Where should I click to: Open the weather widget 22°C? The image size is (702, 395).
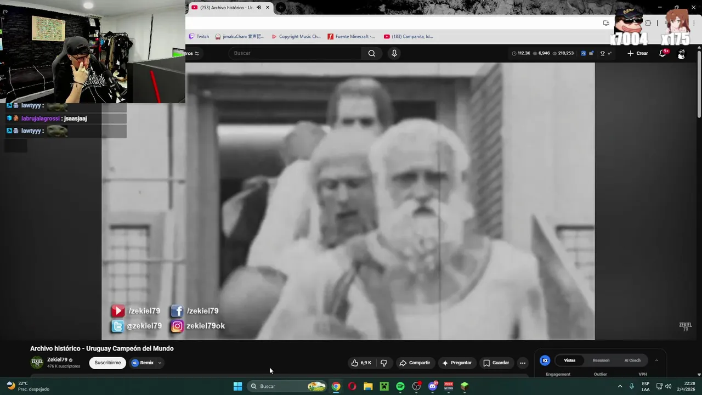(27, 386)
